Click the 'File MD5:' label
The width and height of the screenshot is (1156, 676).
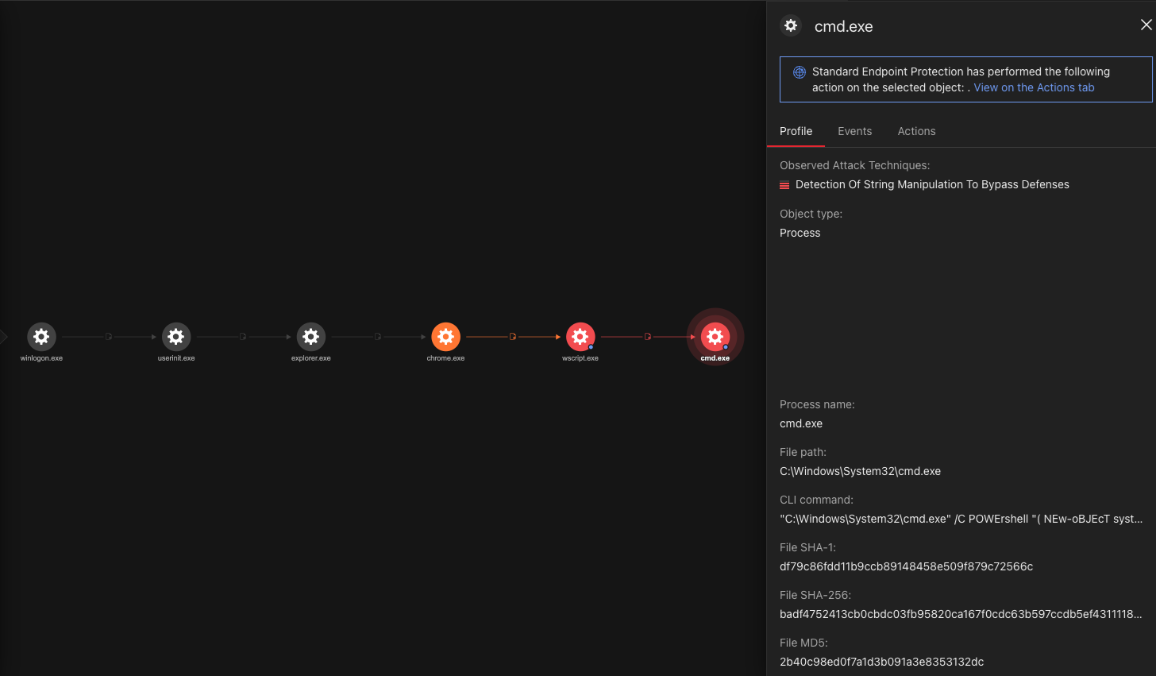point(803,643)
